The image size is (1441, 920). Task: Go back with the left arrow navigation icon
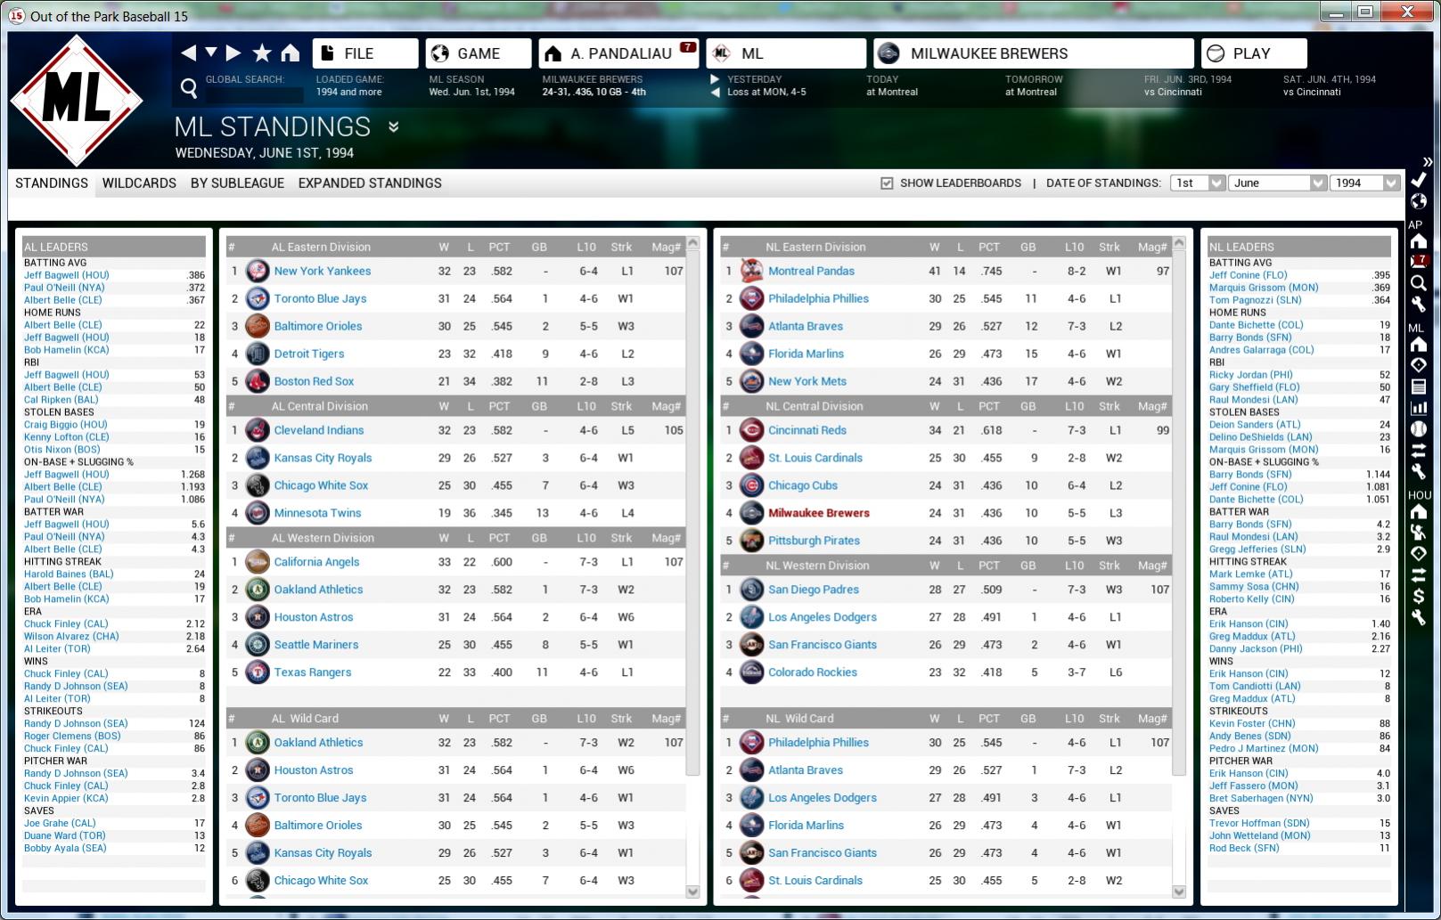[x=188, y=53]
